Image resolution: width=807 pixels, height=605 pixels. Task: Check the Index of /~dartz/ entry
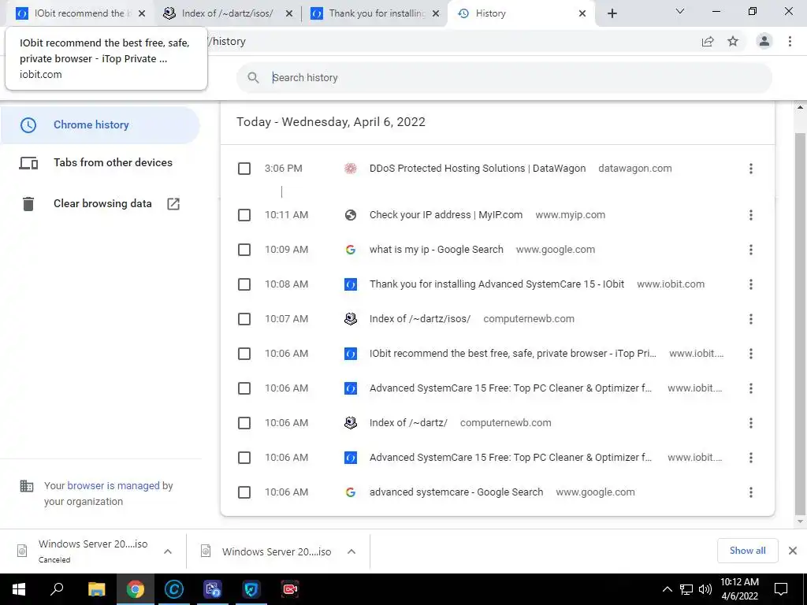pyautogui.click(x=244, y=423)
